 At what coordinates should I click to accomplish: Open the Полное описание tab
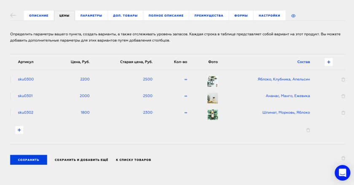[x=166, y=16]
